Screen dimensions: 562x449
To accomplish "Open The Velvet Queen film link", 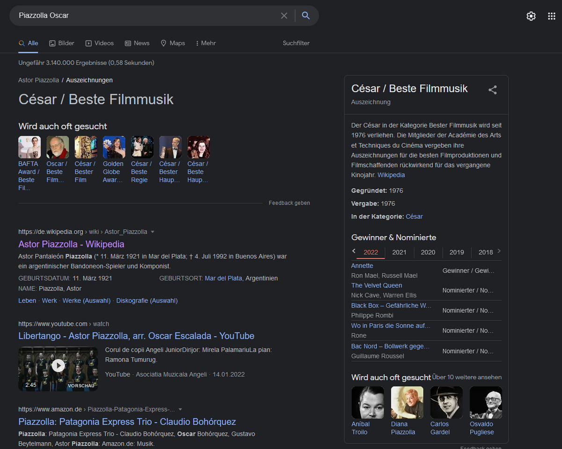I will click(x=377, y=285).
